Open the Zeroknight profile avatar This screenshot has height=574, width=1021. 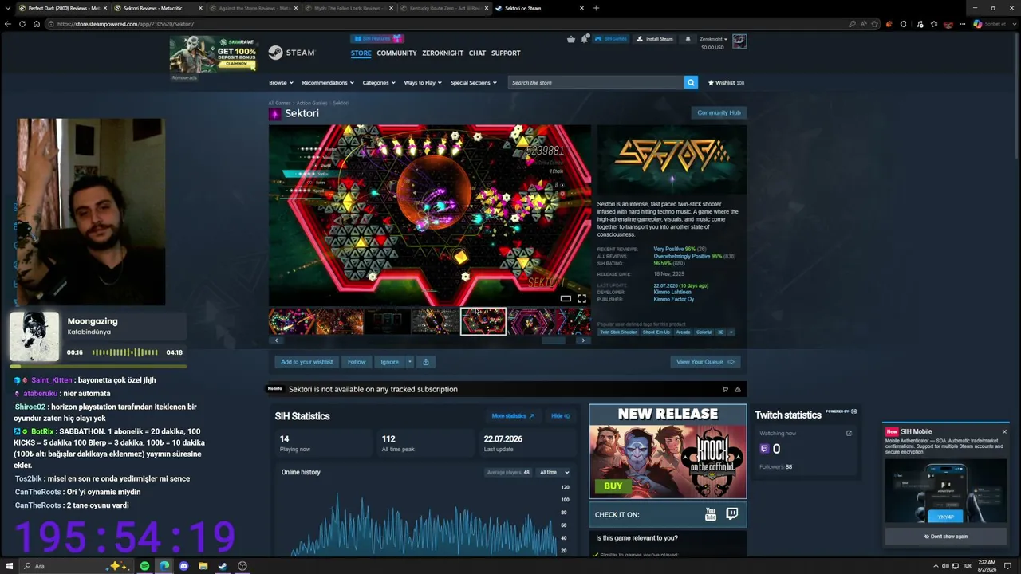(x=739, y=41)
